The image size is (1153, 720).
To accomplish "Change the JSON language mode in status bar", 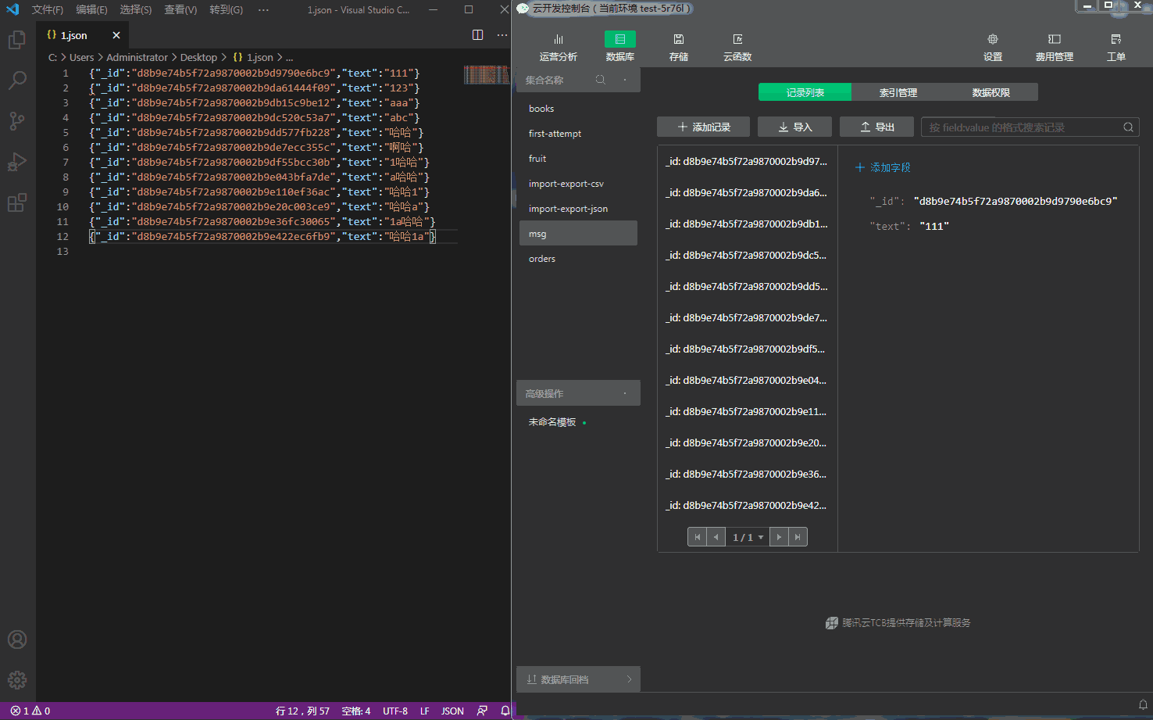I will click(452, 711).
